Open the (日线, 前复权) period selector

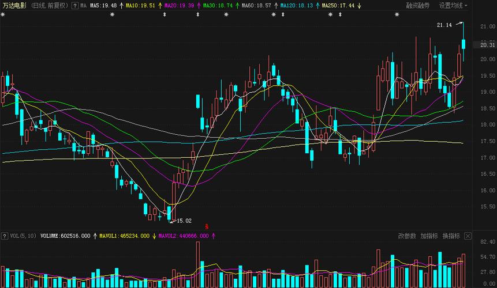coord(50,5)
